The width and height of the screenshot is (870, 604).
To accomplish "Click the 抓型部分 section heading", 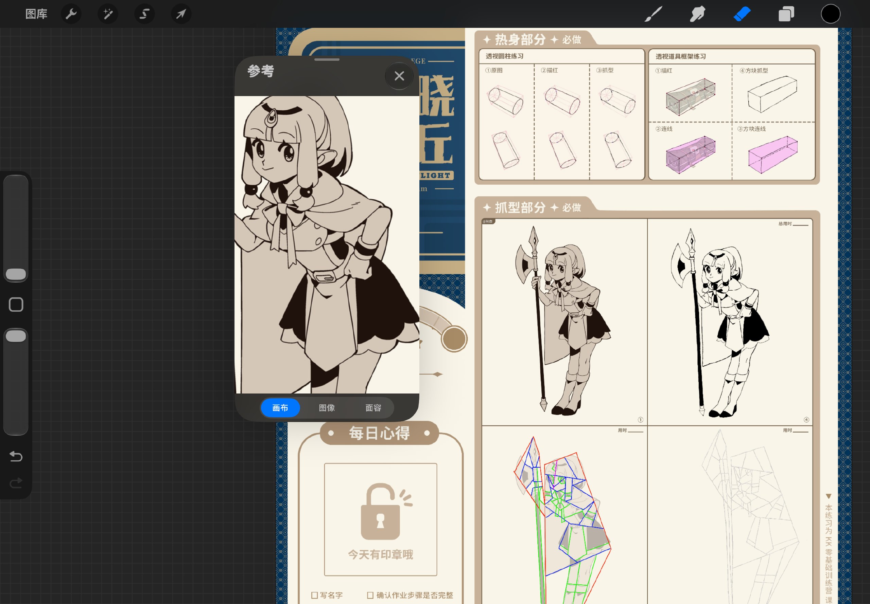I will tap(520, 208).
